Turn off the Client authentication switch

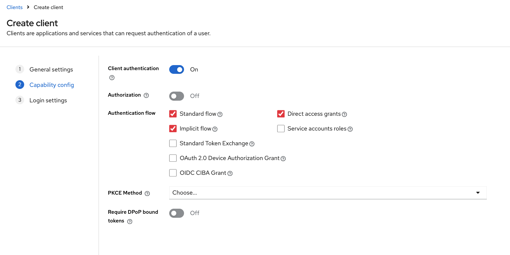click(x=177, y=69)
